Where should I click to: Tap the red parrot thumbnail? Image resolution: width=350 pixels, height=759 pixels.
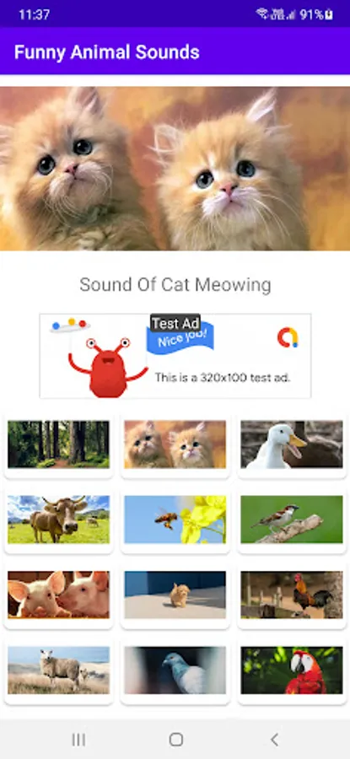(292, 670)
